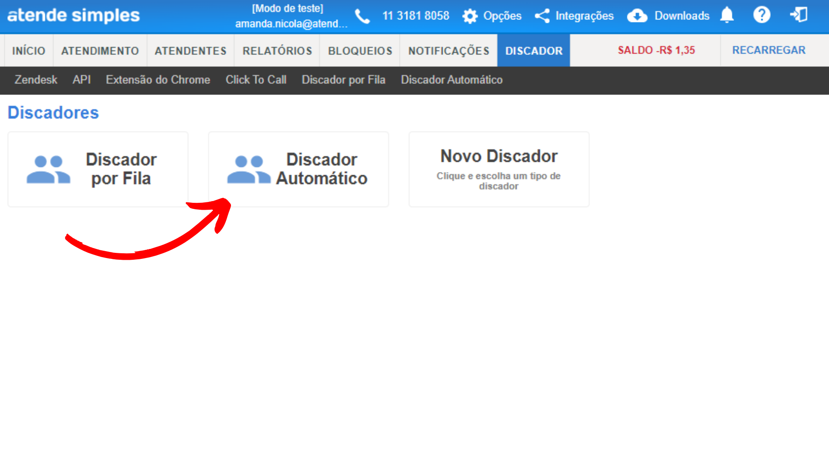Switch to the ATENDIMENTO tab
This screenshot has width=829, height=466.
pos(100,50)
